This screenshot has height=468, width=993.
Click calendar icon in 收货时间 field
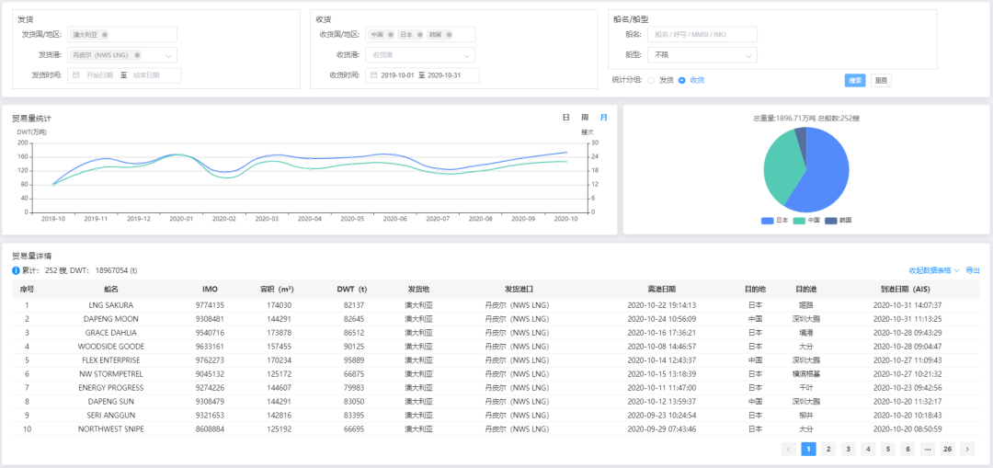(373, 75)
